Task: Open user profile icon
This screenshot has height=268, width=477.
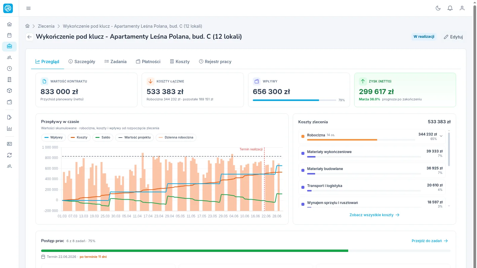Action: 462,8
